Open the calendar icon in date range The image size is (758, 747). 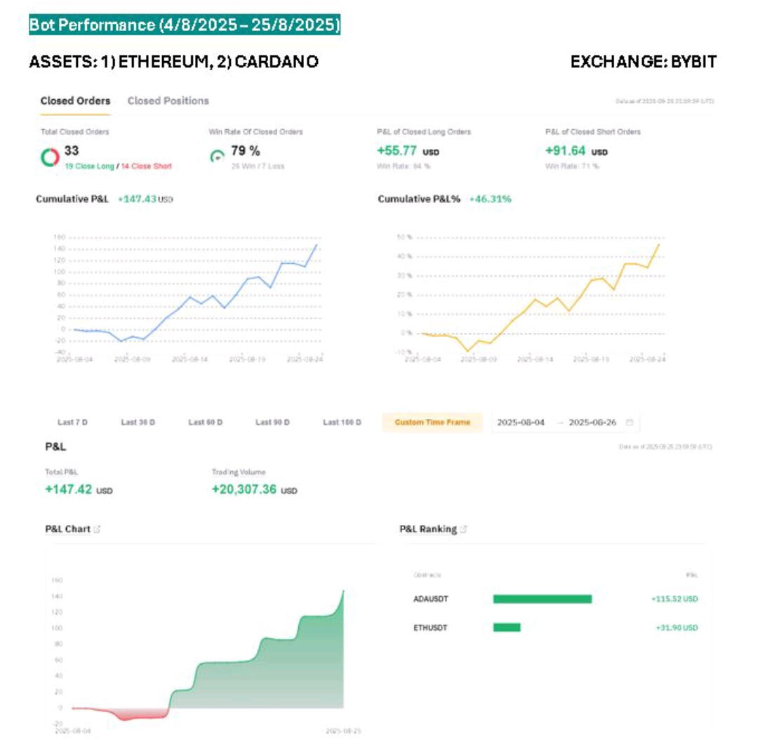click(630, 422)
